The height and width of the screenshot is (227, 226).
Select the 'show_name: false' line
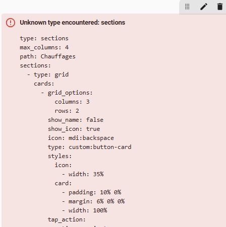click(x=76, y=120)
